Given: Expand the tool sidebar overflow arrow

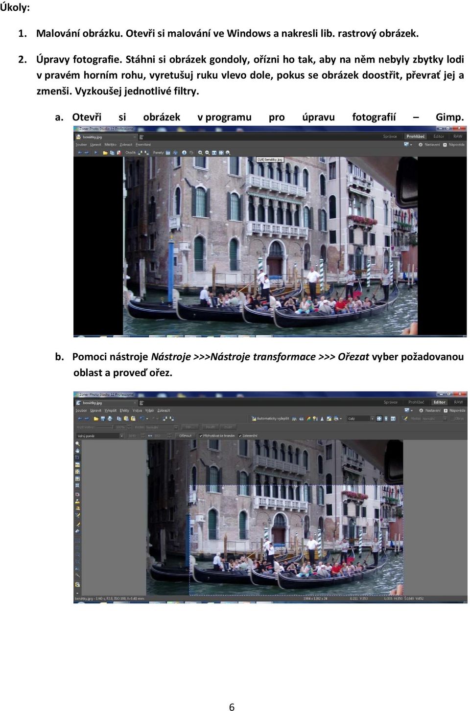Looking at the screenshot, I should click(77, 593).
